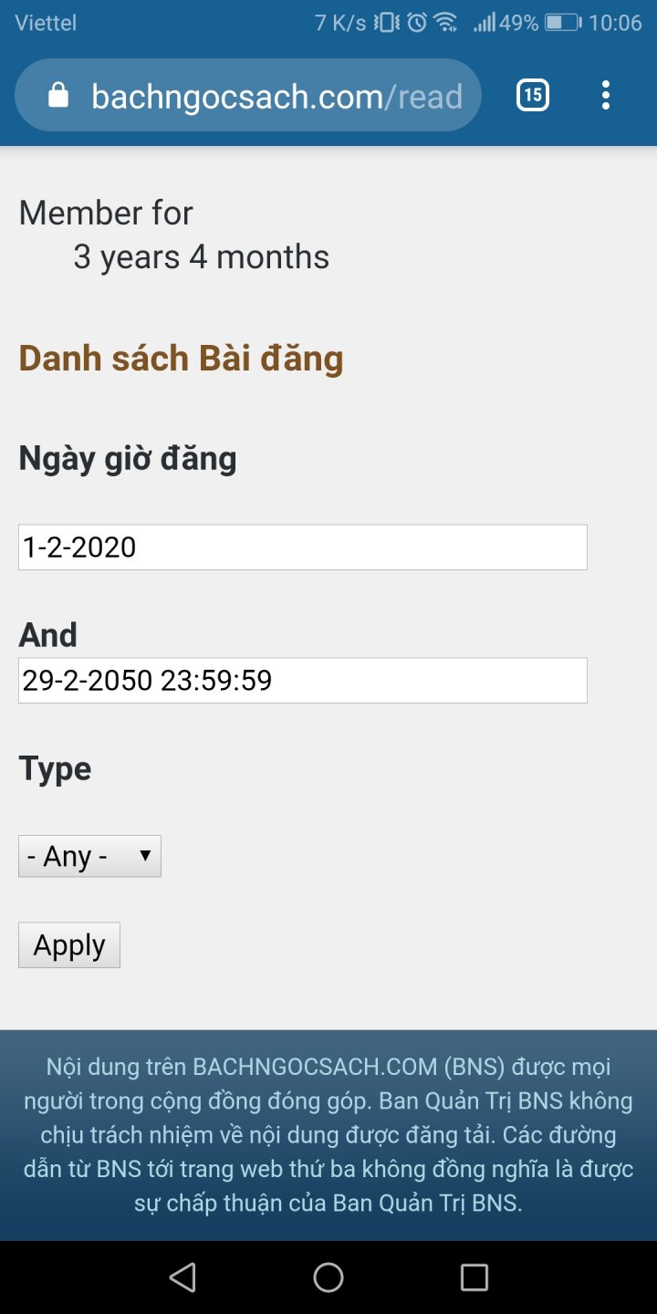Tap the Ngày giờ đăng label

[x=128, y=458]
